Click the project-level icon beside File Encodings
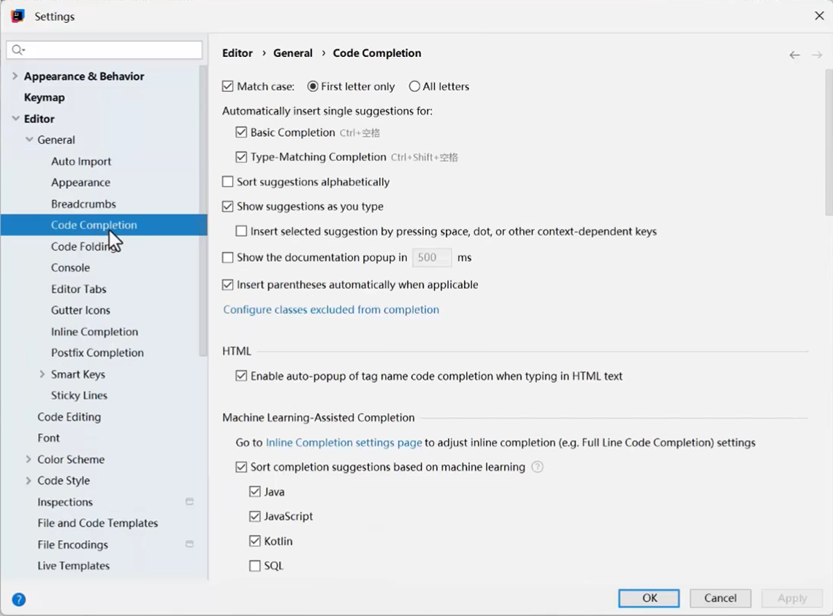The image size is (833, 616). (189, 544)
